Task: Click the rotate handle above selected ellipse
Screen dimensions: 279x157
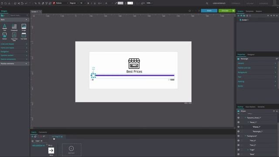Action: [93, 68]
